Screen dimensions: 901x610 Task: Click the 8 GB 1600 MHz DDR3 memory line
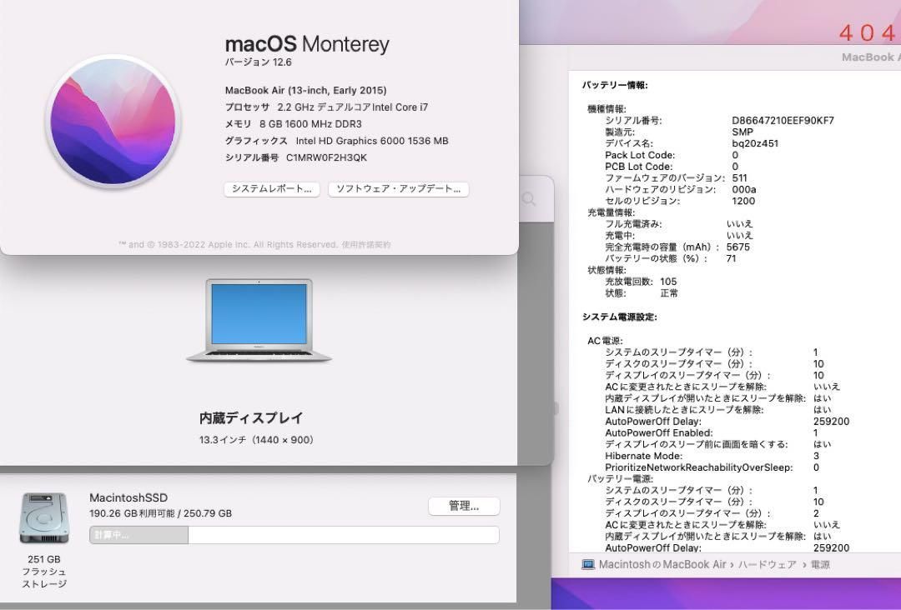pyautogui.click(x=294, y=124)
